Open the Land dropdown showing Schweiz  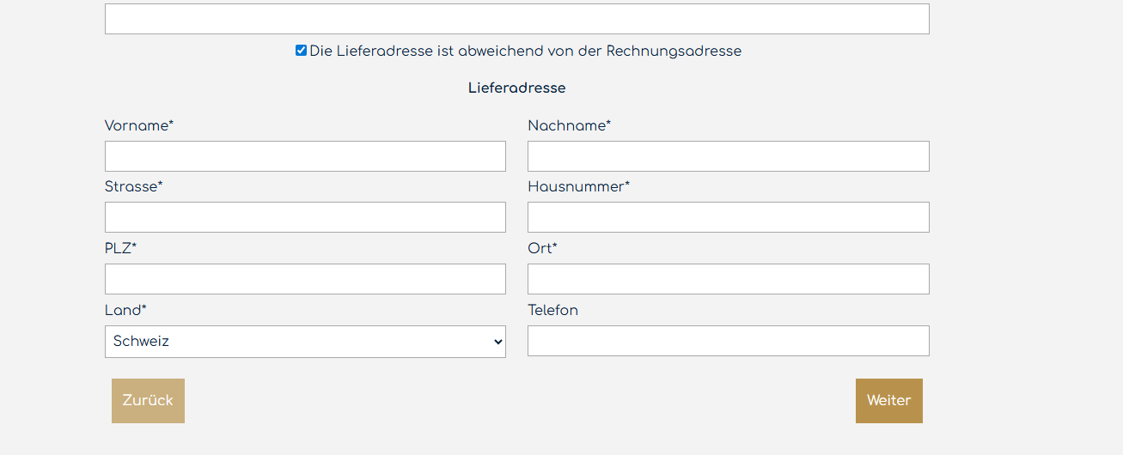(305, 342)
